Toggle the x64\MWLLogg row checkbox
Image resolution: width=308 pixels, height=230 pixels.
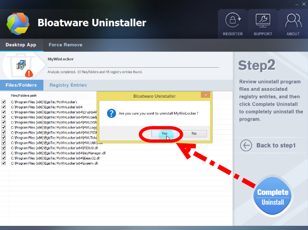click(4, 127)
